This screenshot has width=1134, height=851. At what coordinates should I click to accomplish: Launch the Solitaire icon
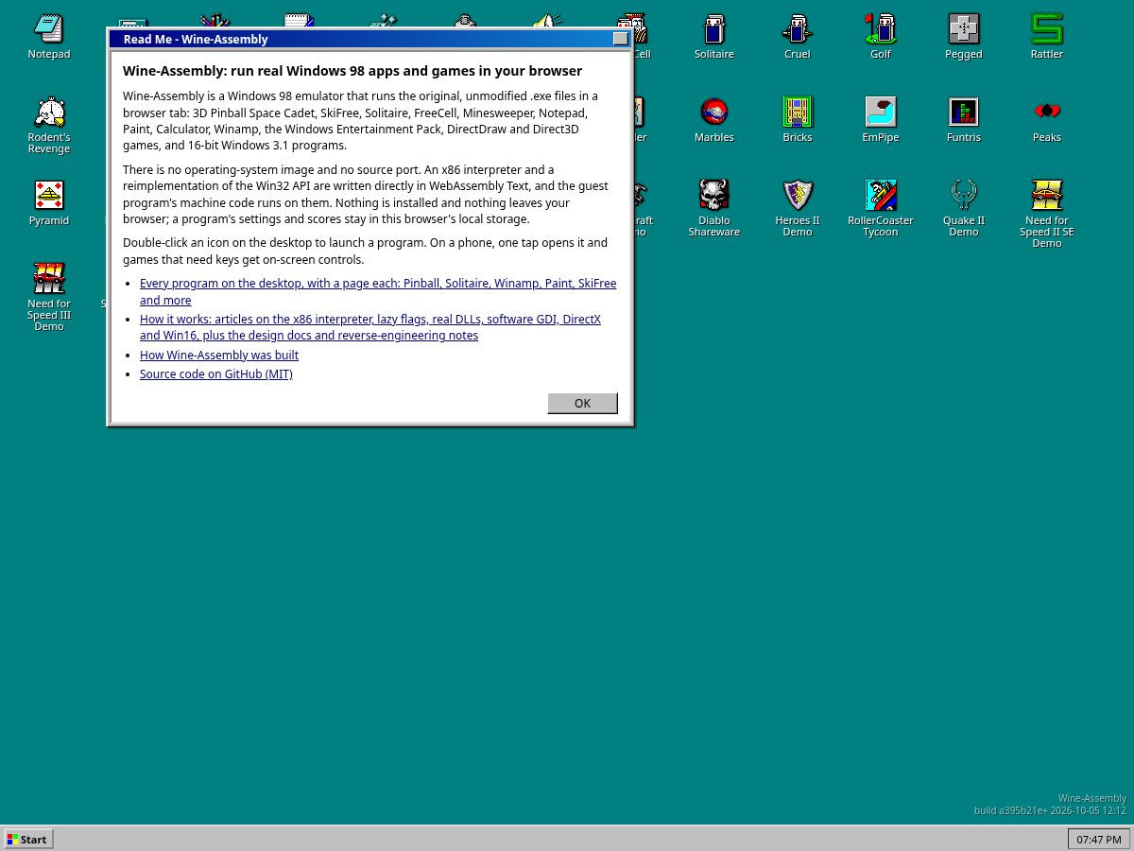pos(714,37)
